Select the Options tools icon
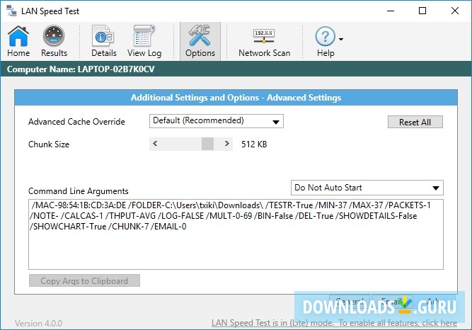Viewport: 472px width, 330px height. [x=200, y=41]
